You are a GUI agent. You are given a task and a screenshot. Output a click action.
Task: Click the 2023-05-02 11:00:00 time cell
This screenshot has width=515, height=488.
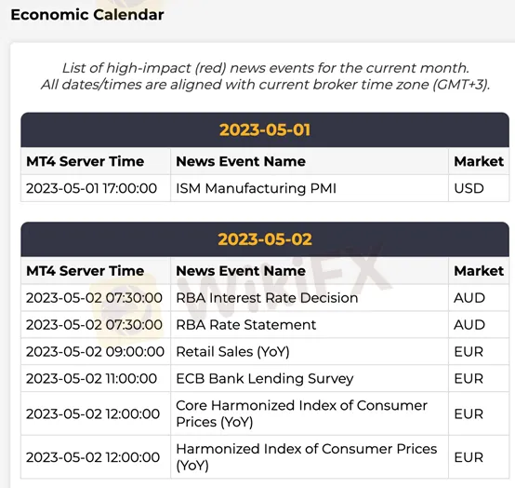tap(92, 379)
